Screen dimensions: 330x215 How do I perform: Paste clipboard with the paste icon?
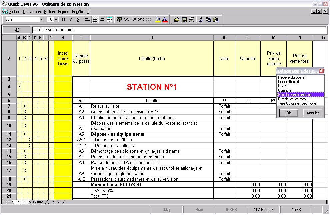(216, 20)
